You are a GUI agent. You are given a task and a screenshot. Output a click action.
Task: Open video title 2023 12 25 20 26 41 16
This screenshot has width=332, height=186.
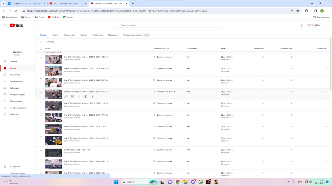pos(86,161)
